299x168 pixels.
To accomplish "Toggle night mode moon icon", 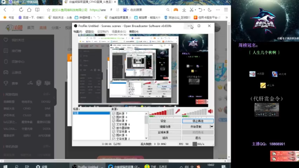I will (x=210, y=10).
